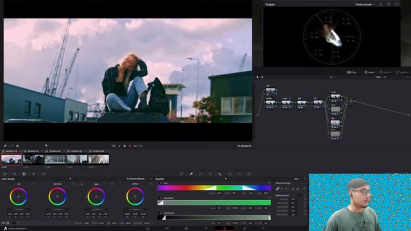Select the first clip thumbnail

point(12,159)
